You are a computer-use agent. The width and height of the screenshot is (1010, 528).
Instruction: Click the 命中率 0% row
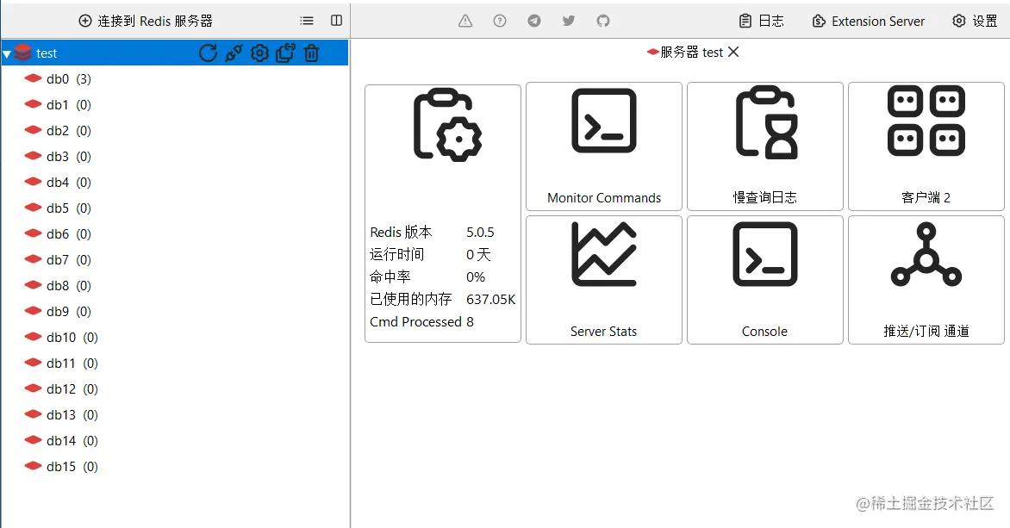pos(427,276)
